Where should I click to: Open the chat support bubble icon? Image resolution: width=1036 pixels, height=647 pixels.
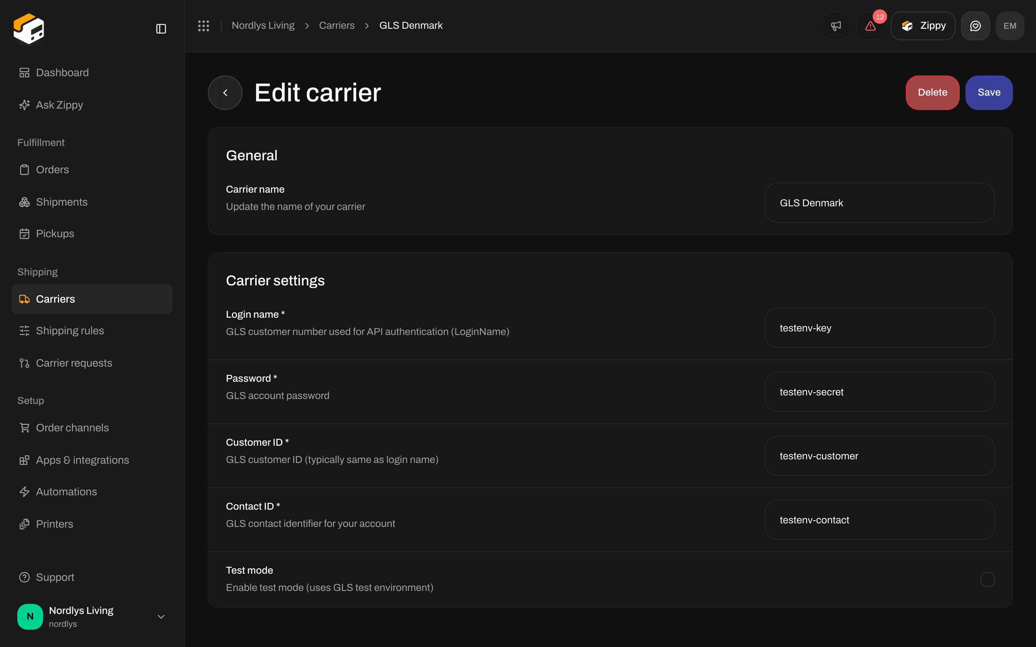pyautogui.click(x=975, y=26)
